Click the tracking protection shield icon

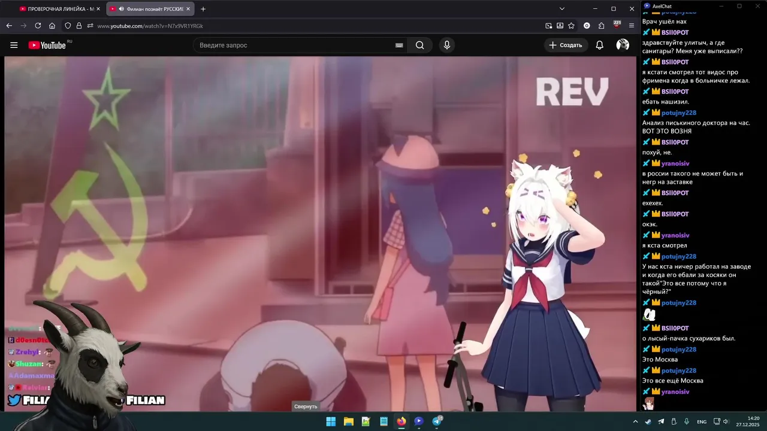point(68,26)
